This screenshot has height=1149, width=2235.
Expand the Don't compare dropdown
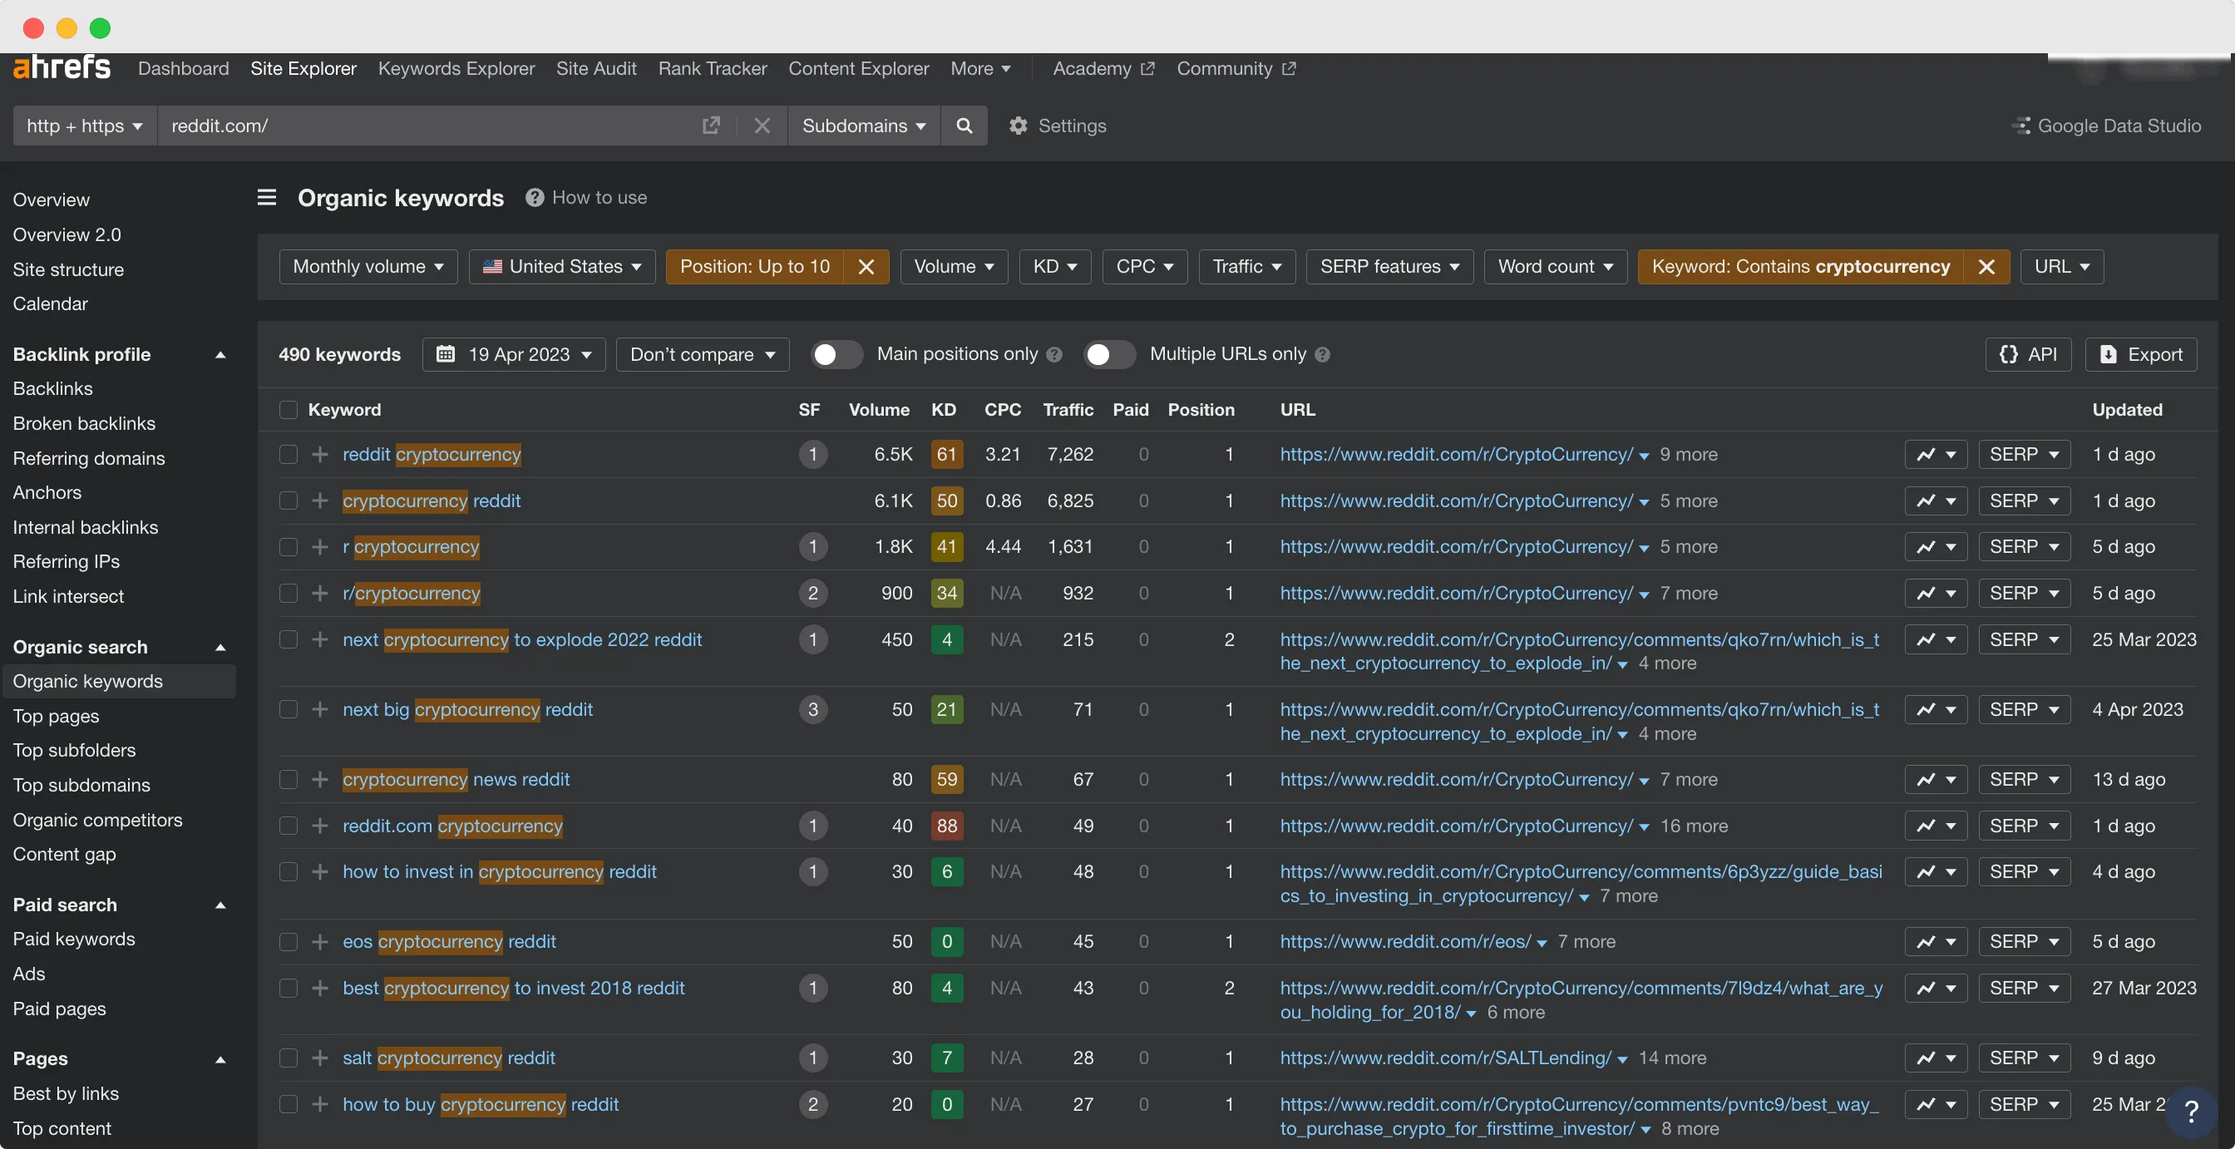(x=702, y=354)
